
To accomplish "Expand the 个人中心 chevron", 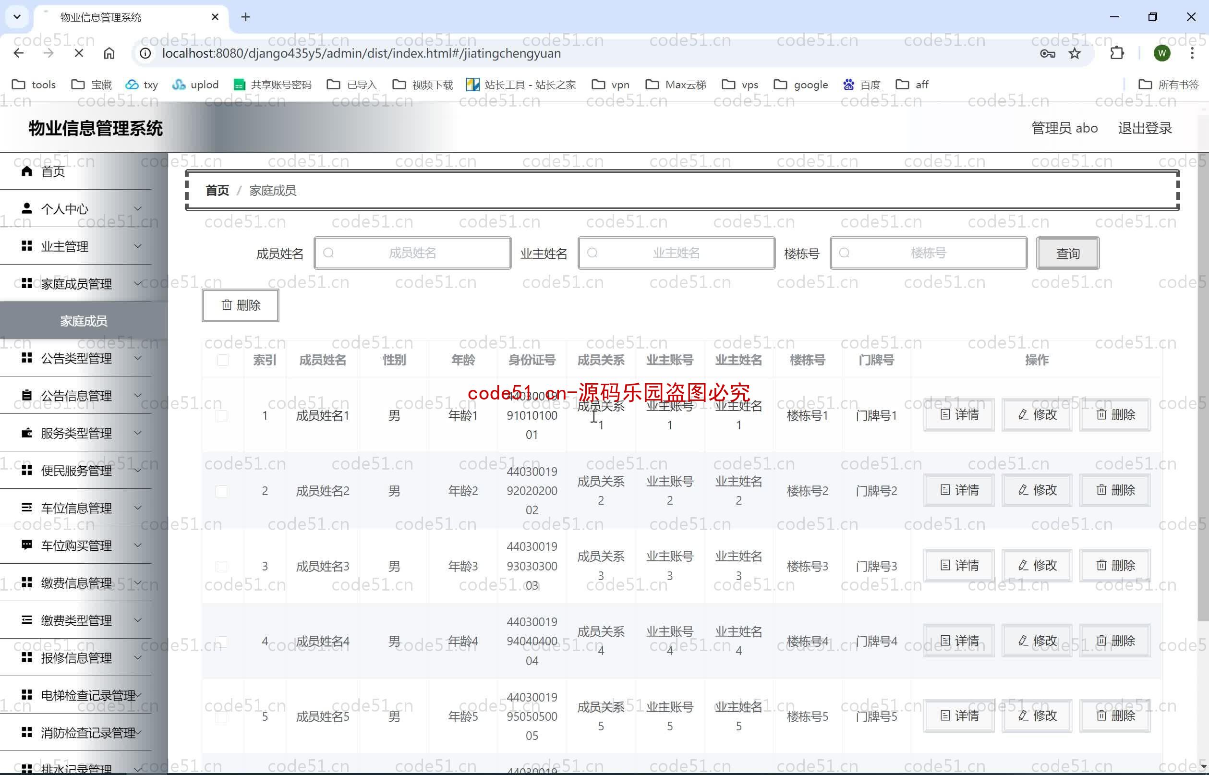I will pos(138,208).
